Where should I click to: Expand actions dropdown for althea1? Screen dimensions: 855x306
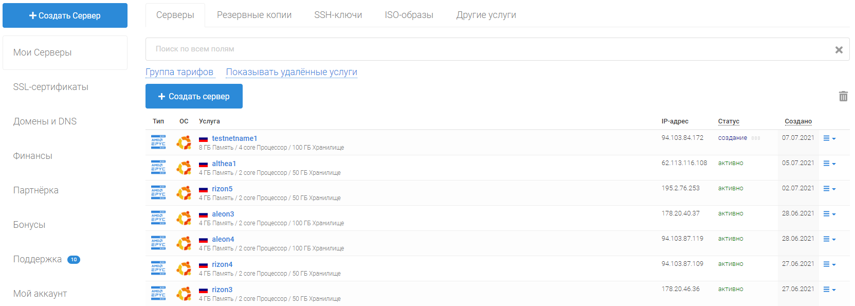829,164
